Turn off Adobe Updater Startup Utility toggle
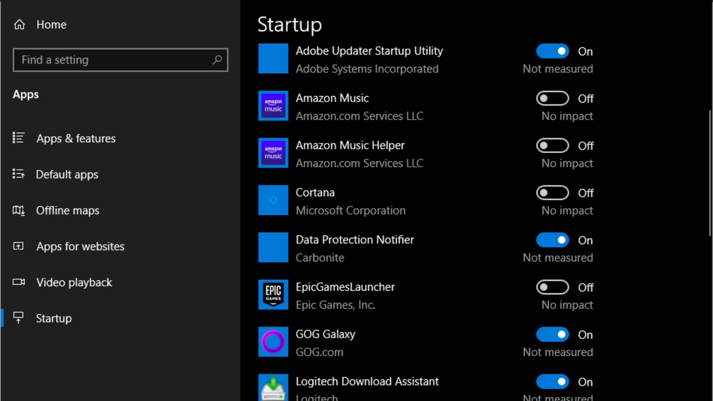This screenshot has width=713, height=401. [553, 51]
